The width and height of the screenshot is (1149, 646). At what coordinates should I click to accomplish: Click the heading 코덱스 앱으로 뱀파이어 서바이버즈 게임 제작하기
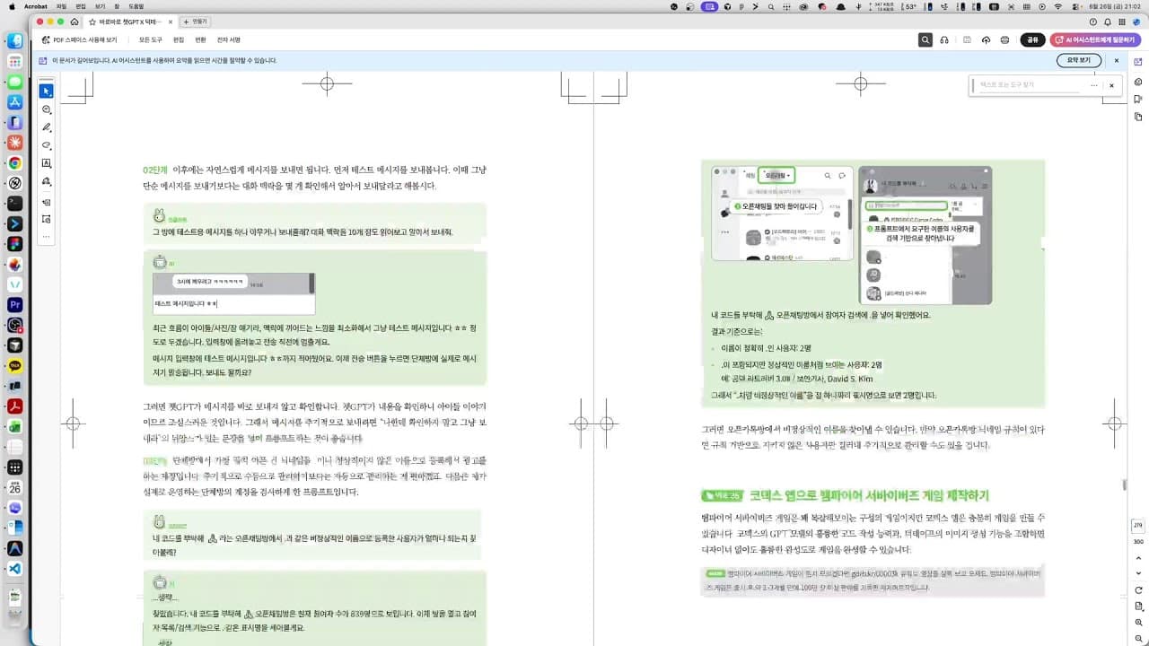[868, 495]
